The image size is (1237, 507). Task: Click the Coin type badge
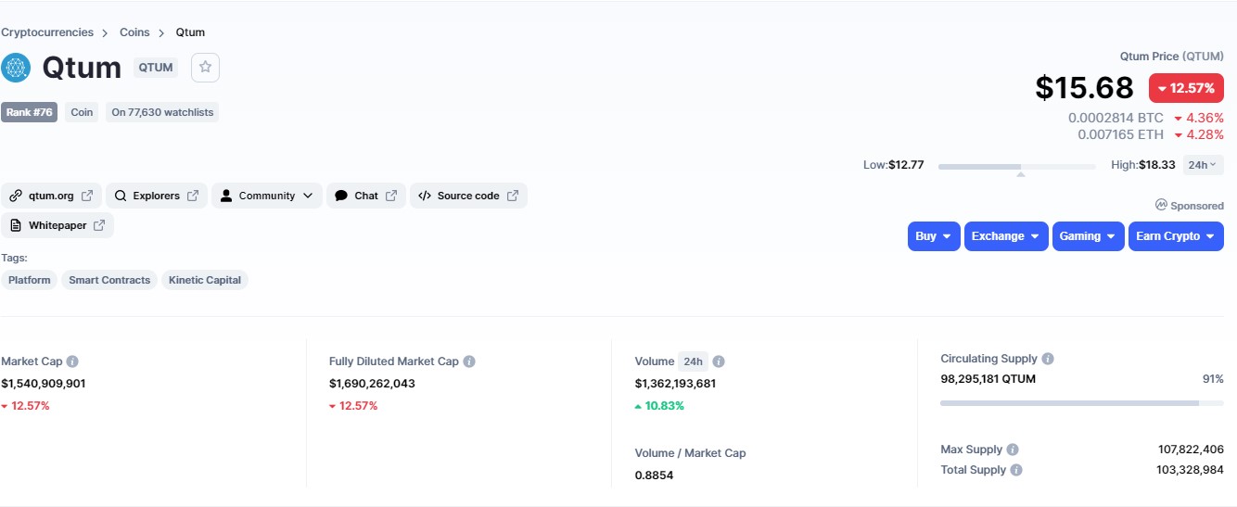pos(83,112)
